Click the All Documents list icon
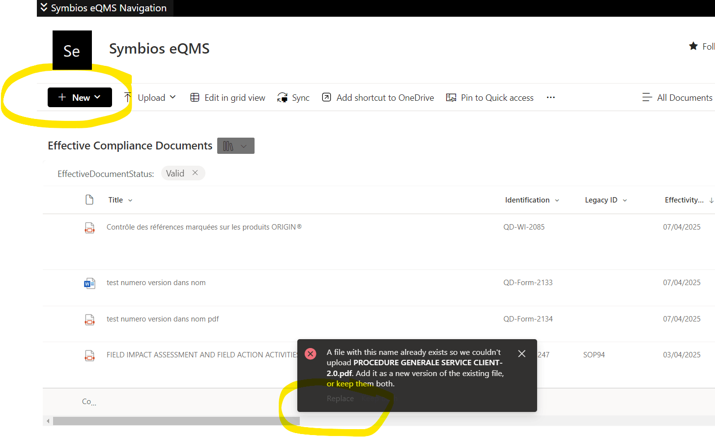715x437 pixels. 647,97
